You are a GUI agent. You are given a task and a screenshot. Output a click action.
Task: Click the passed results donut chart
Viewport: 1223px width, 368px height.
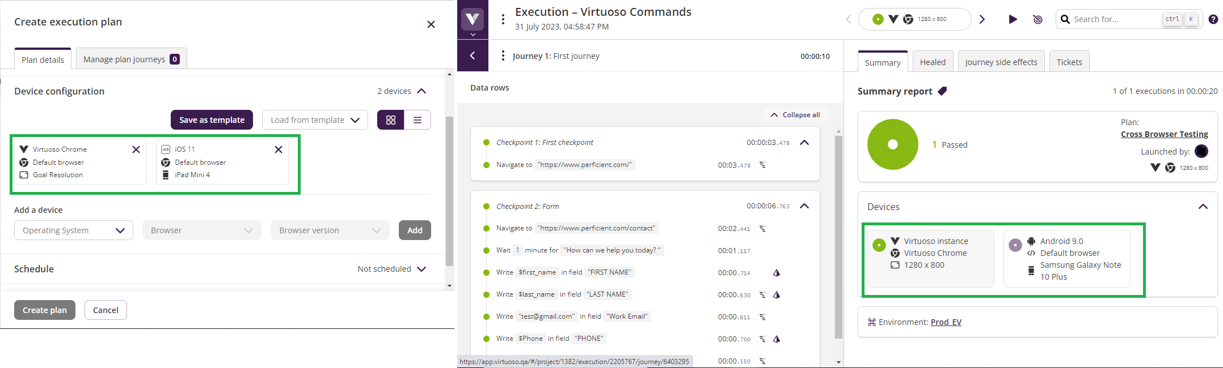click(x=893, y=144)
